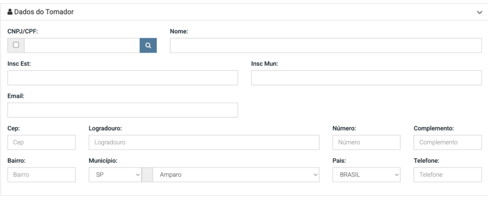Click the small gray box before Amparo
Image resolution: width=488 pixels, height=198 pixels.
148,175
